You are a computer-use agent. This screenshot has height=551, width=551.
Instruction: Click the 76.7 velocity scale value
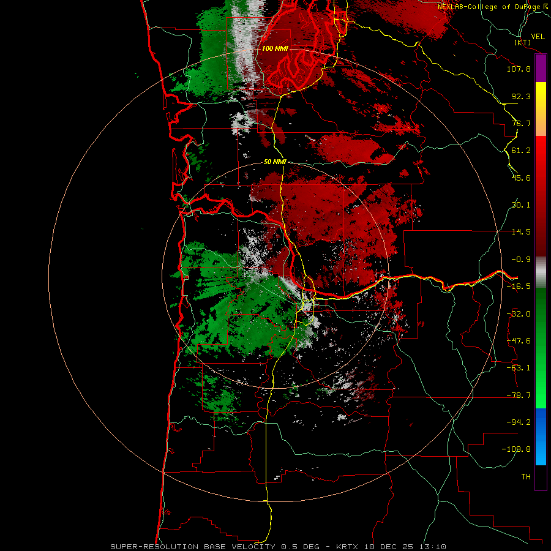[521, 123]
